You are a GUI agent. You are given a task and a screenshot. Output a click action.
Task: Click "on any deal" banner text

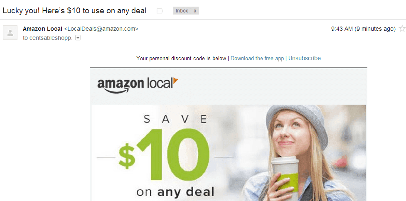(x=175, y=192)
